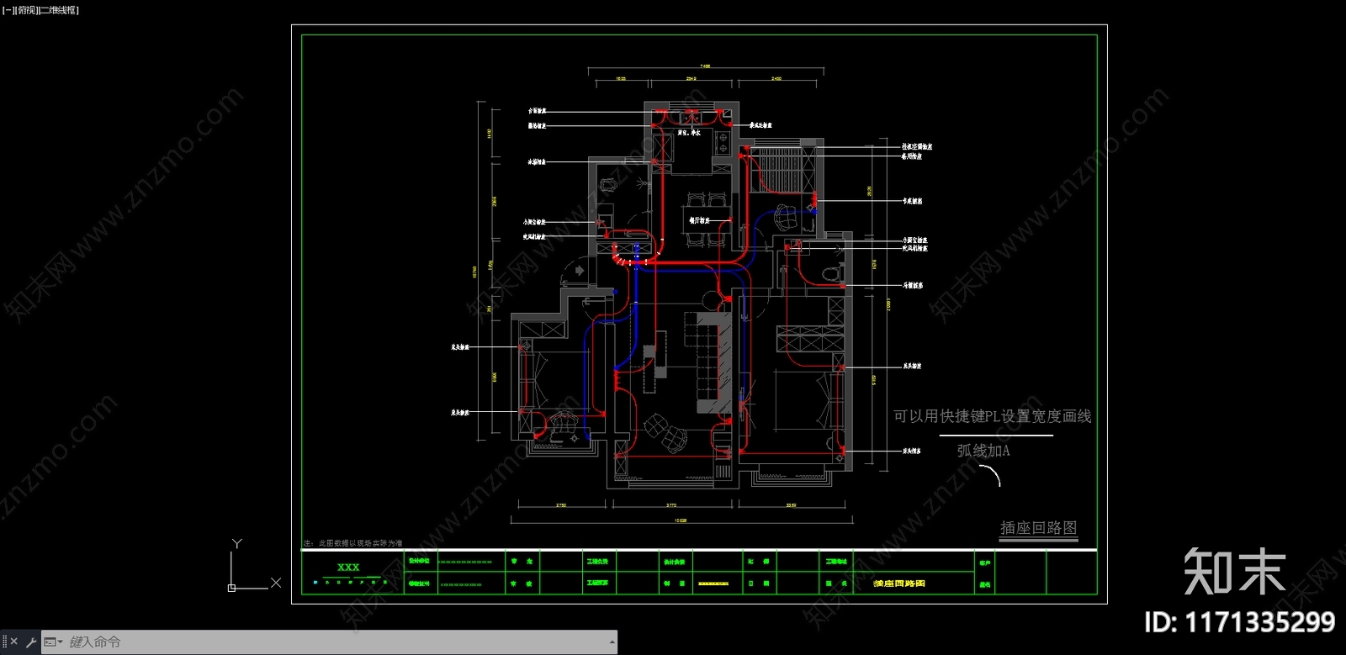Open command line customize wrench menu

[x=31, y=642]
